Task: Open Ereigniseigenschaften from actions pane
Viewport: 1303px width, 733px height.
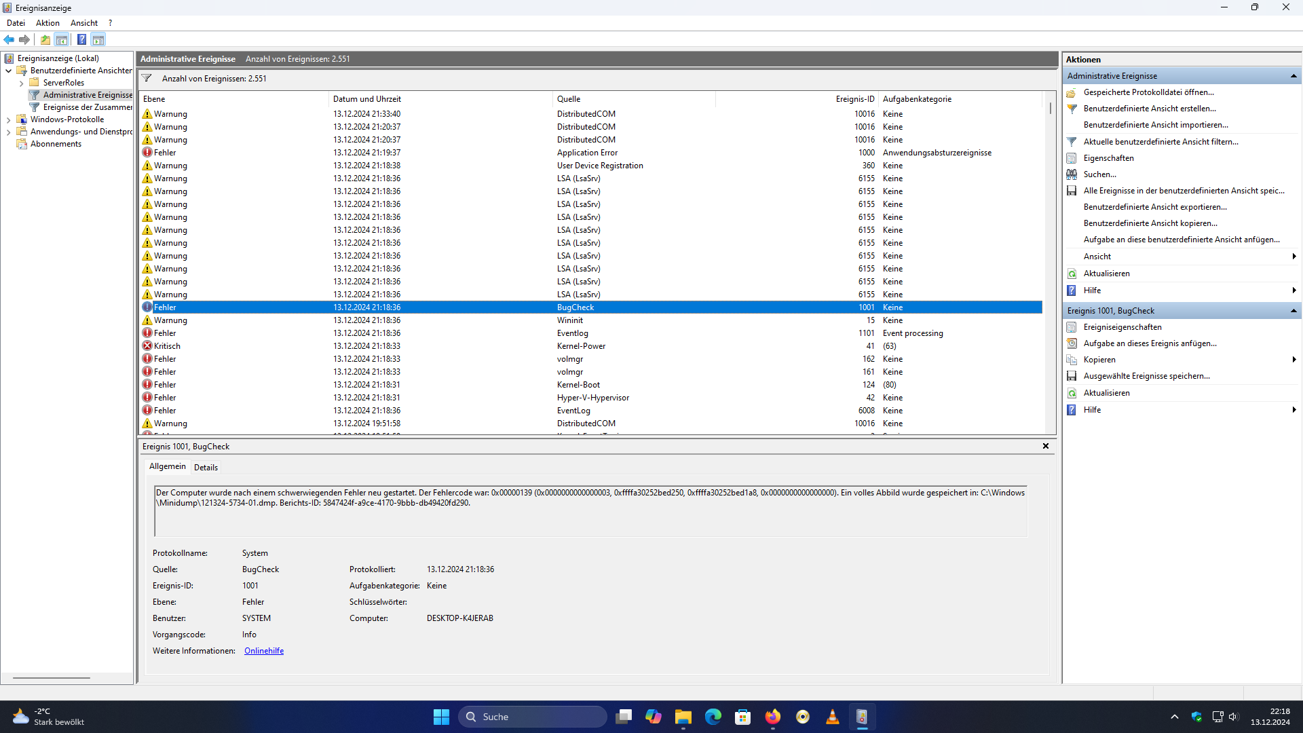Action: pos(1122,327)
